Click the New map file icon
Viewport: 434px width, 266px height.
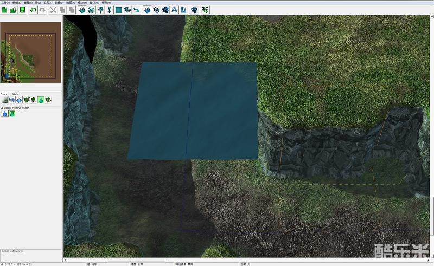[4, 10]
